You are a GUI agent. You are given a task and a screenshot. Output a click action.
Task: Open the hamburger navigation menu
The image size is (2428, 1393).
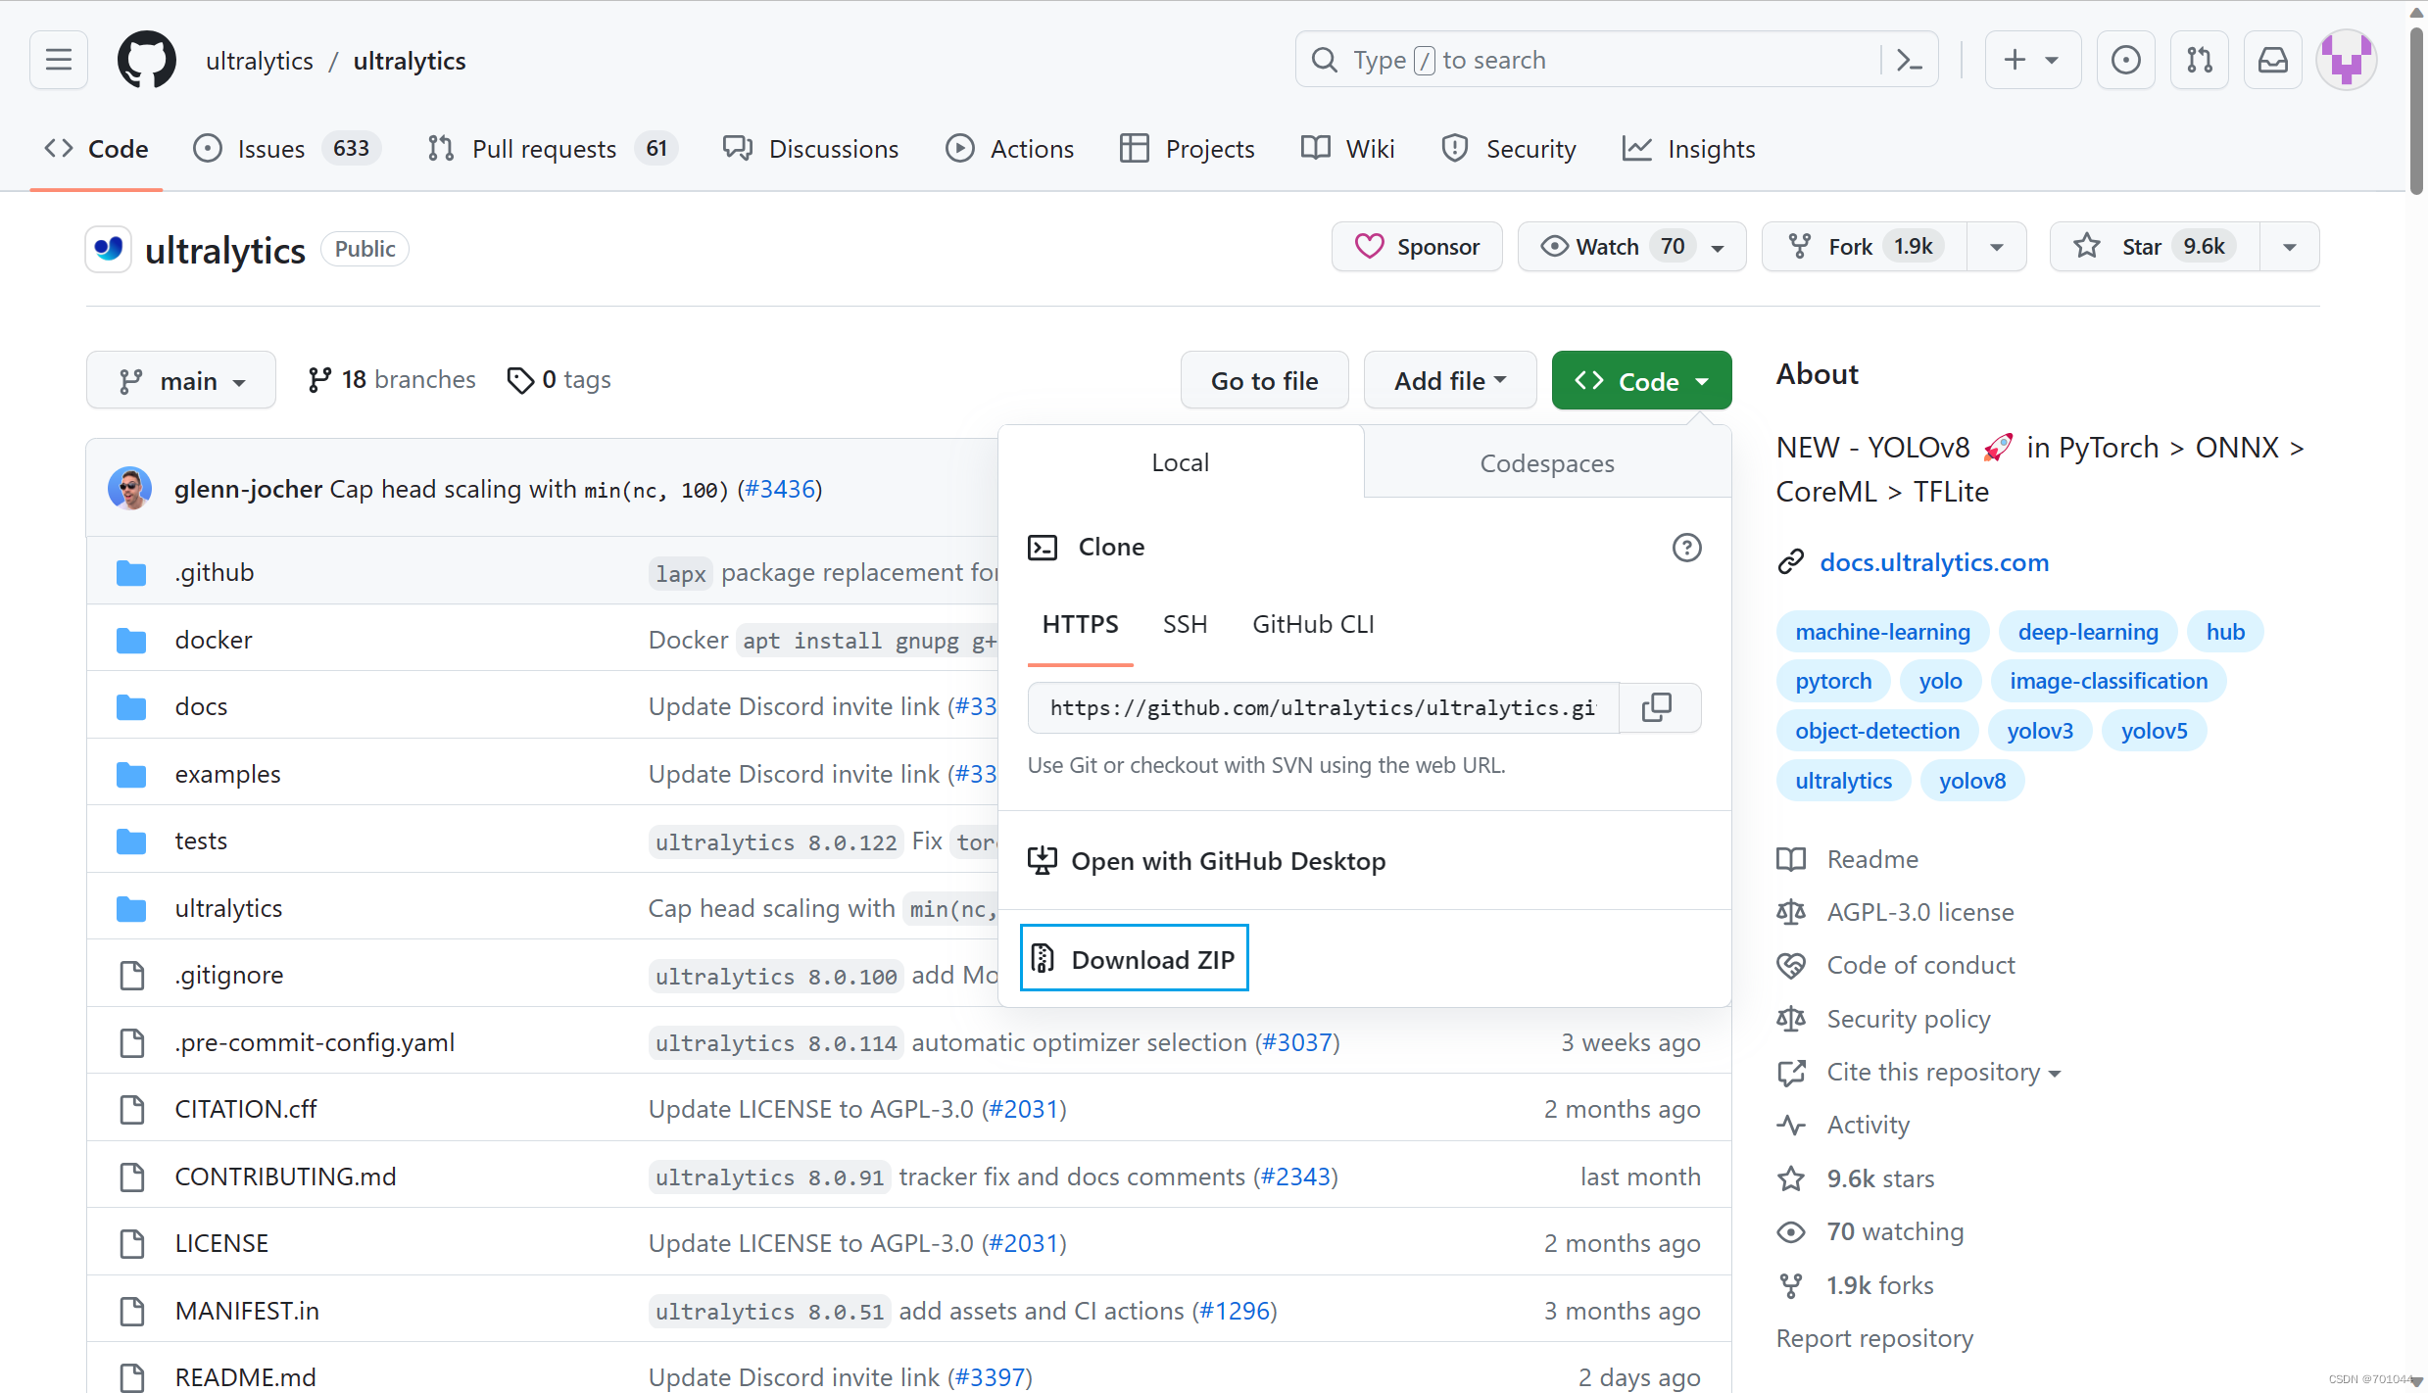point(59,60)
